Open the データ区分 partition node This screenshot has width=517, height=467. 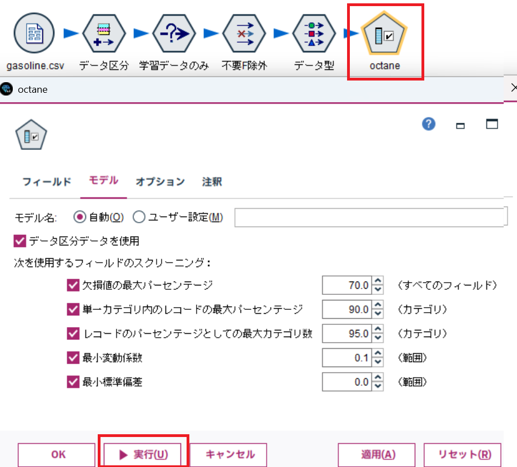104,33
